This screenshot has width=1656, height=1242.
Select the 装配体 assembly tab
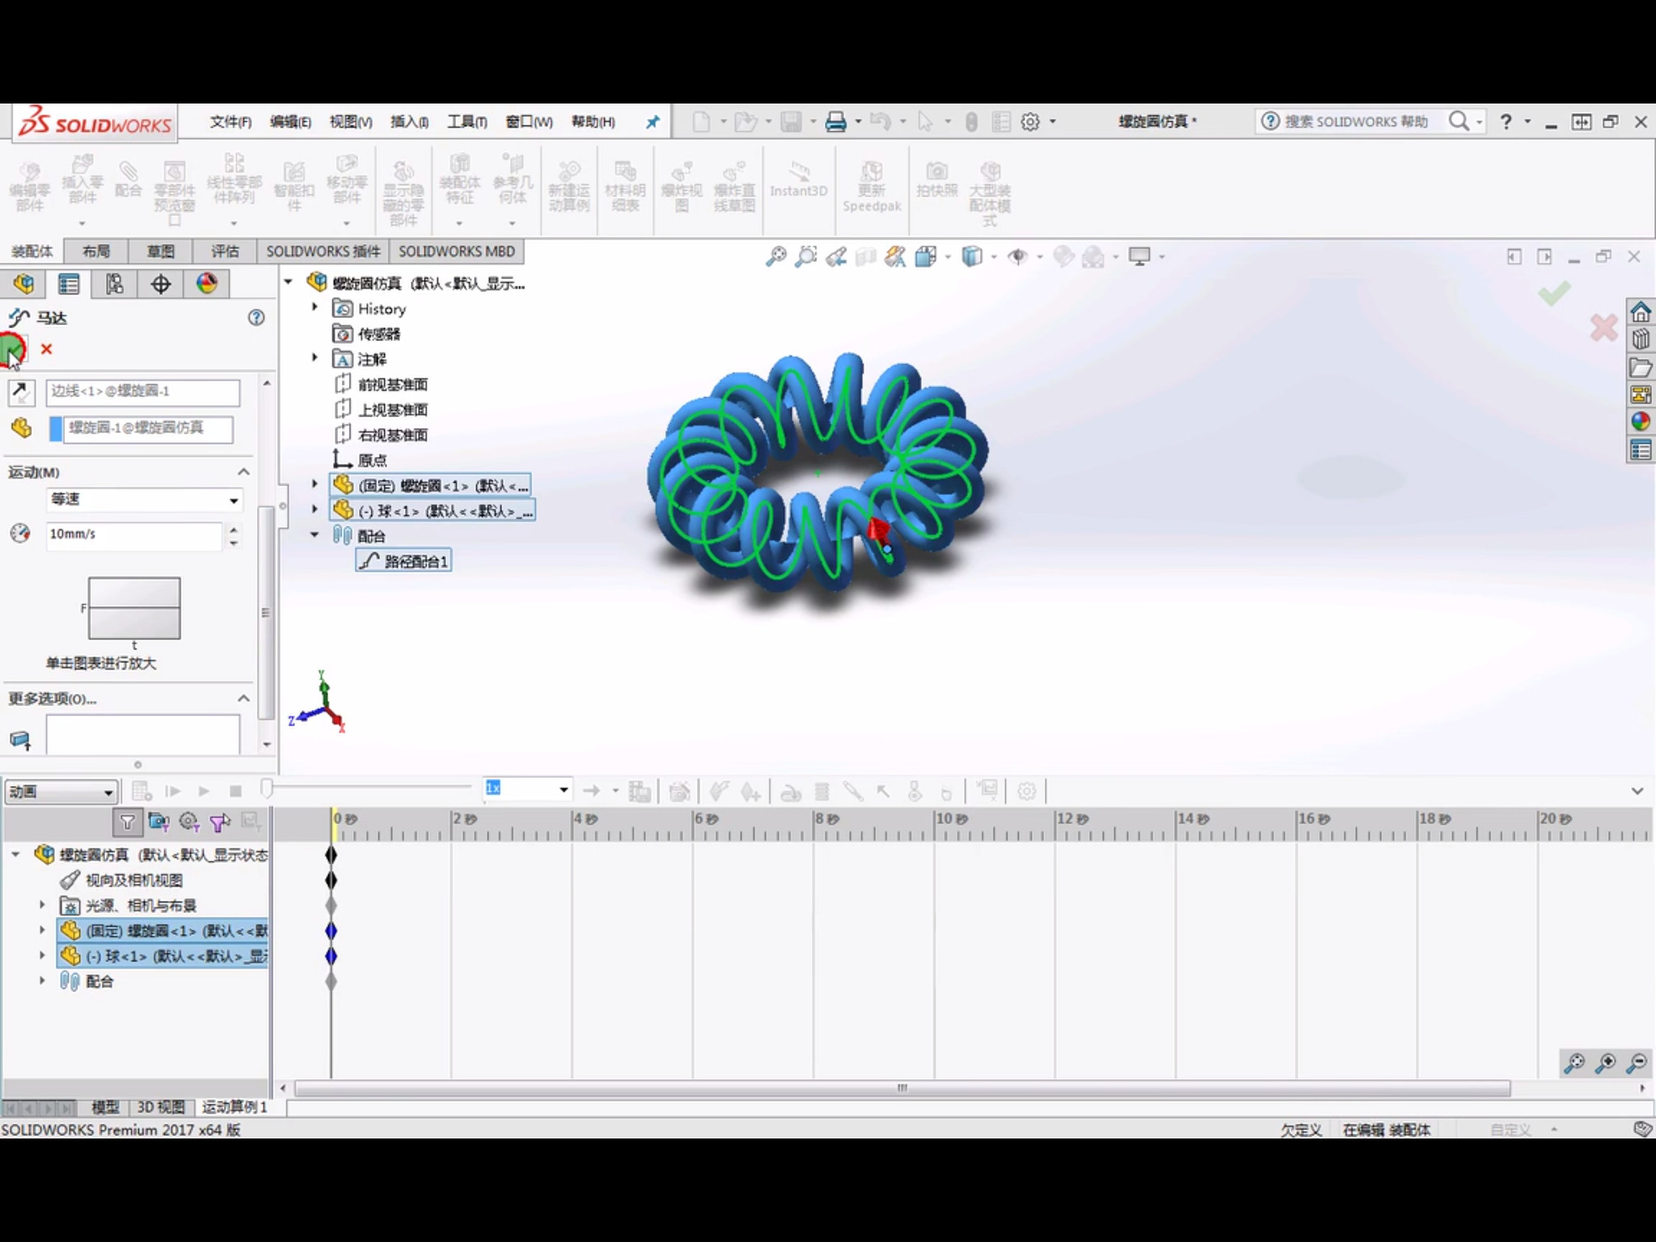point(32,249)
